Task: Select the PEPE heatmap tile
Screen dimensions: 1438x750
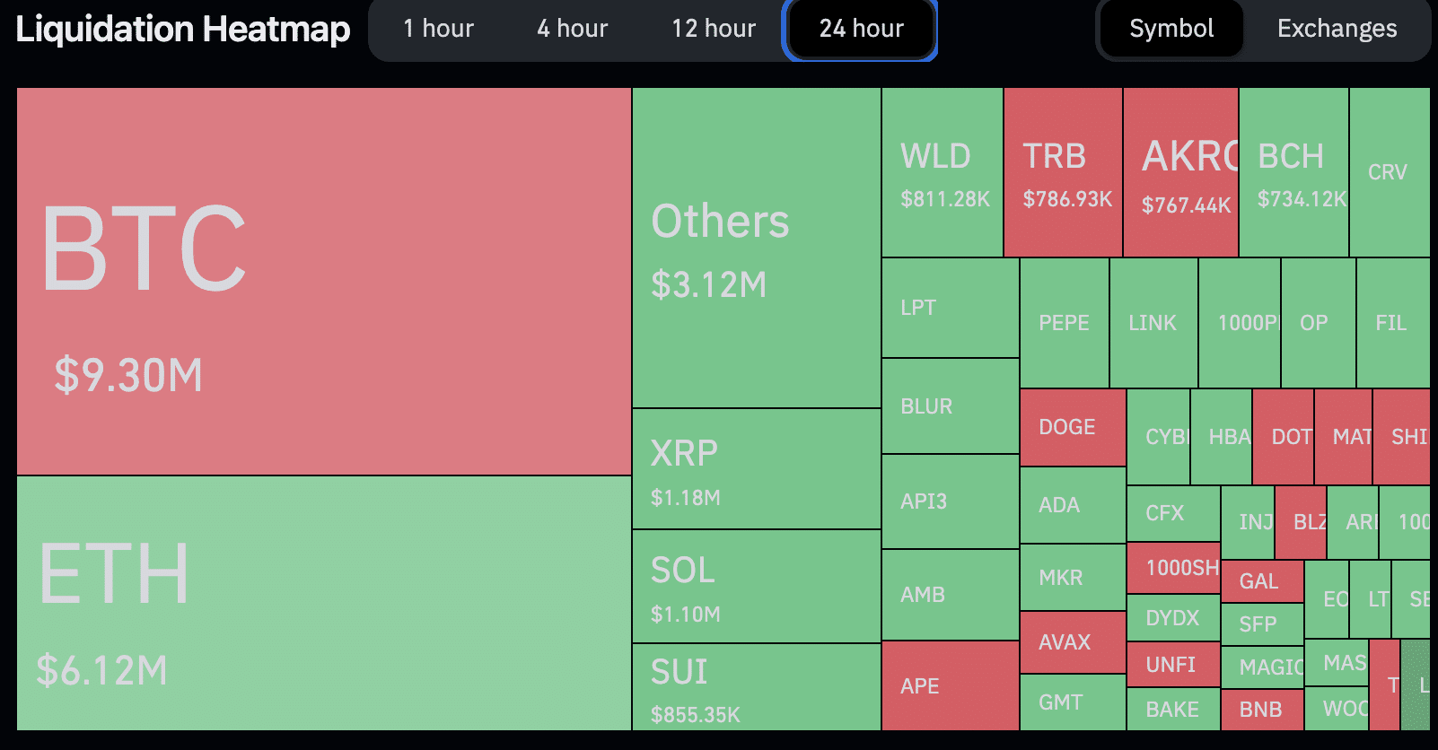Action: (1064, 323)
